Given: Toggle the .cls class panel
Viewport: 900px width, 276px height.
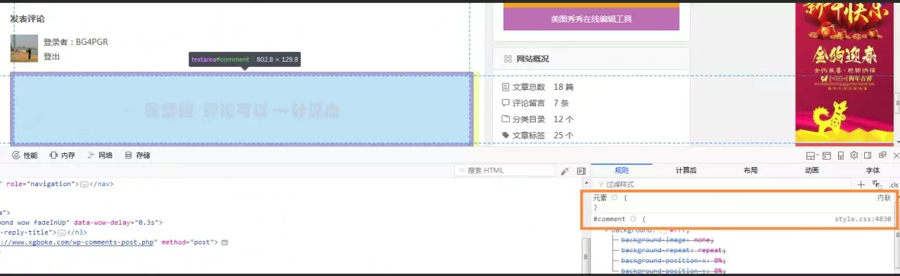Looking at the screenshot, I should 894,185.
